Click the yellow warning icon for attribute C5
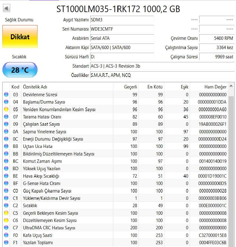236x247 pixels. click(x=6, y=213)
